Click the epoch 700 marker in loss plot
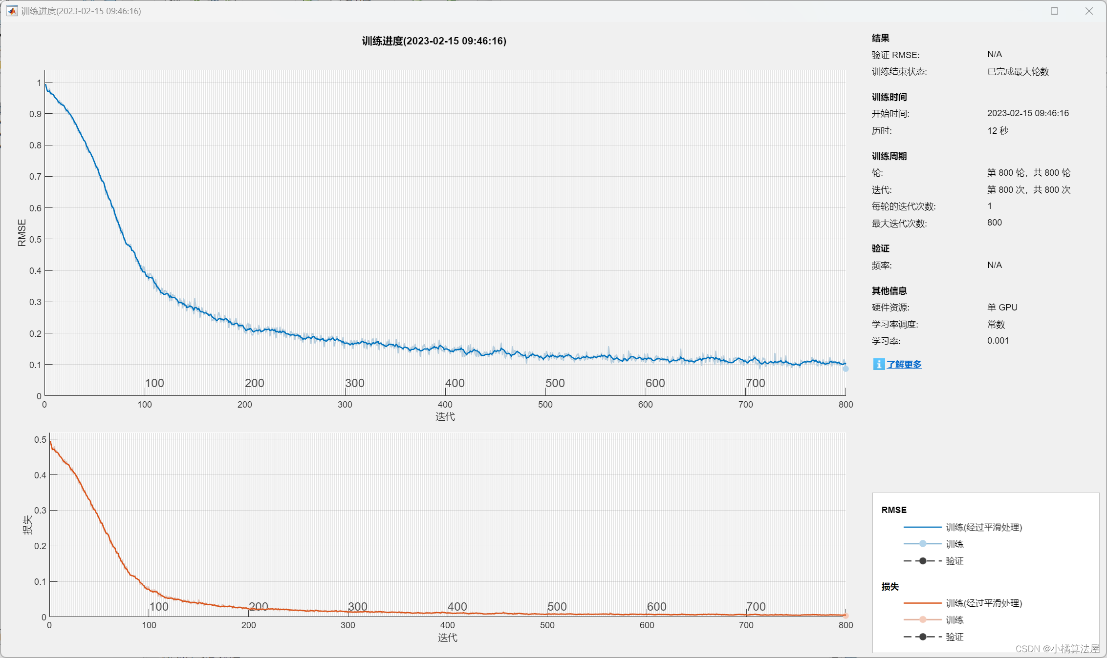 (x=756, y=606)
